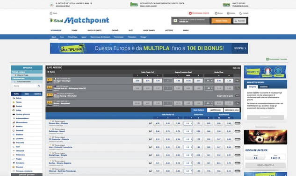The height and width of the screenshot is (176, 296).
Task: Click SCOPRI on the Multipla banner
Action: pos(240,48)
